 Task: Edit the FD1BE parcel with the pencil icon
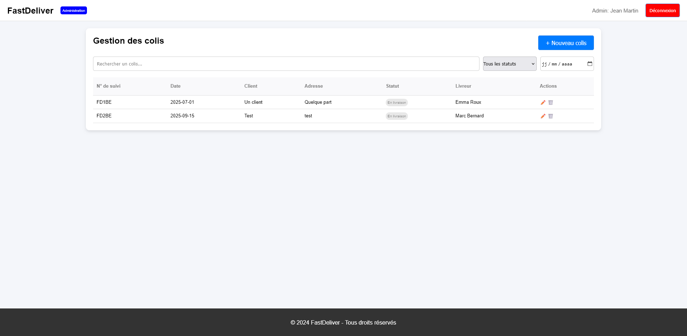(x=543, y=102)
